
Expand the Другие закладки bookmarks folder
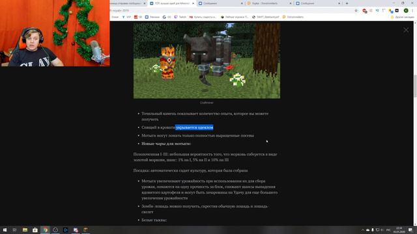[x=403, y=17]
